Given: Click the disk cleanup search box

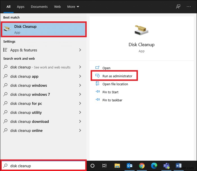Looking at the screenshot, I should click(x=44, y=166).
